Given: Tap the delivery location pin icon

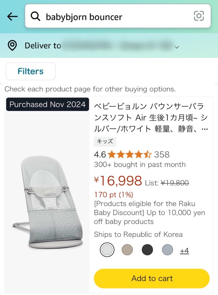Looking at the screenshot, I should tap(12, 46).
